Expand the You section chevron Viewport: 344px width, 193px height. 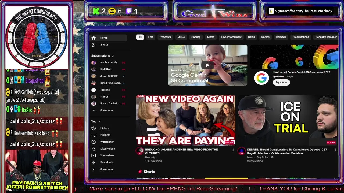99,121
